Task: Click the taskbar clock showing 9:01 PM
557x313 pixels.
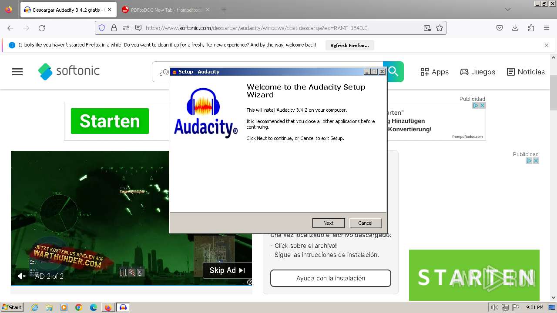Action: (534, 307)
